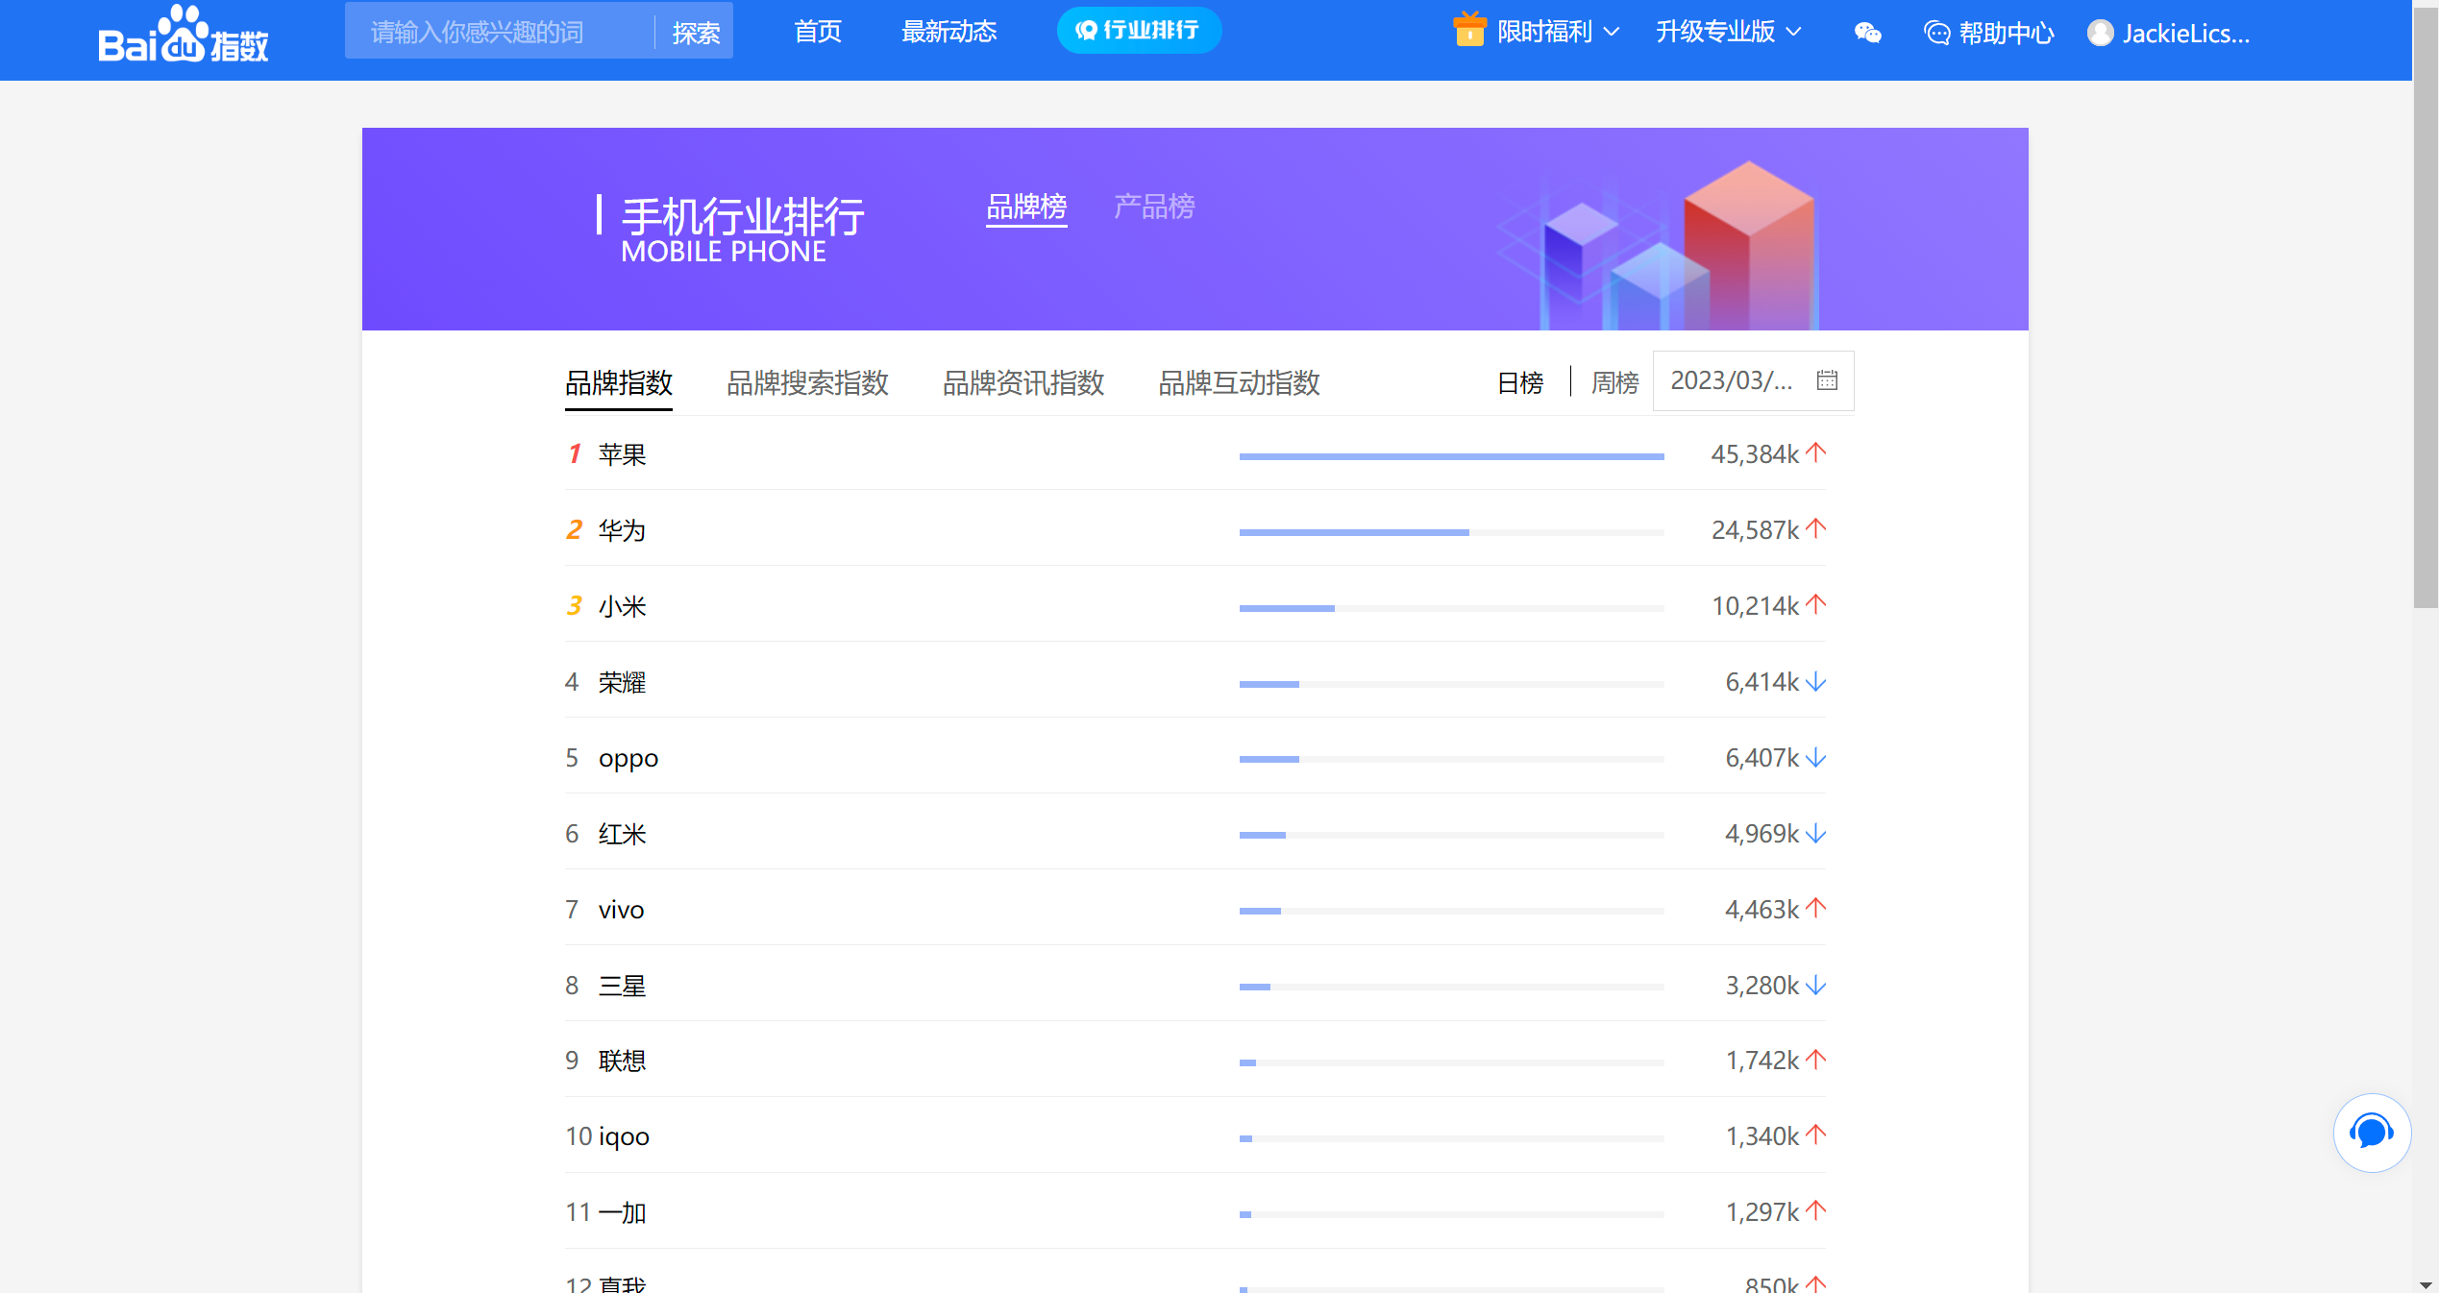Open the 2023/03 date picker
The height and width of the screenshot is (1293, 2439).
coord(1753,380)
